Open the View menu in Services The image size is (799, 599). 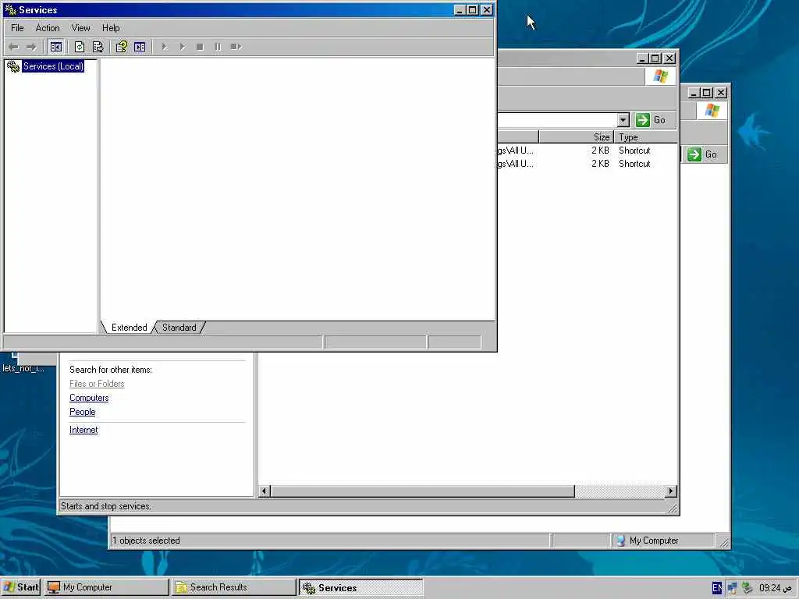point(80,28)
